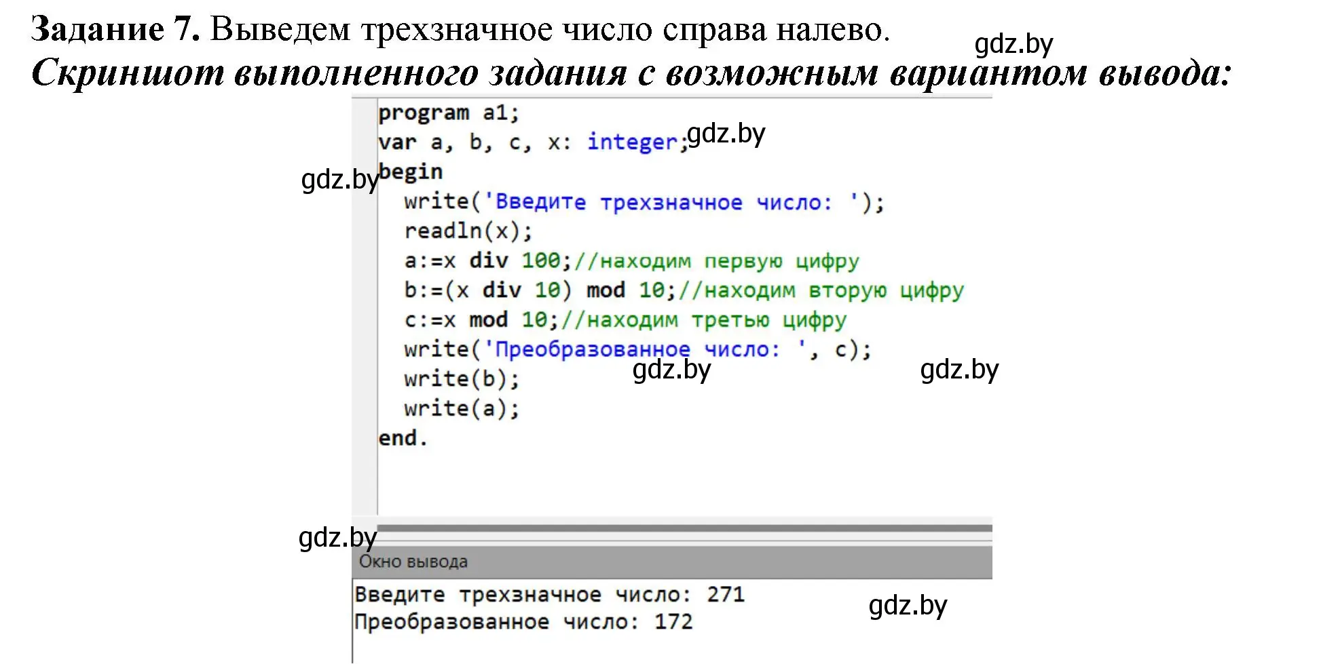Click output line 'Преобразованное число: 172'
Viewport: 1321px width, 664px height.
click(523, 622)
